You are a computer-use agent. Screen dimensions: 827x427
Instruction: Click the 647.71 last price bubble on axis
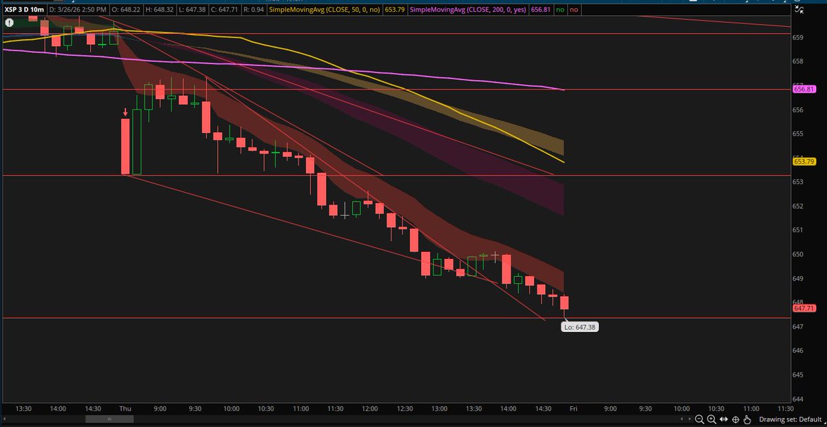click(x=804, y=309)
